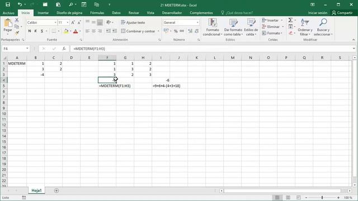Apply percent style format
This screenshot has width=358, height=201.
pos(176,31)
